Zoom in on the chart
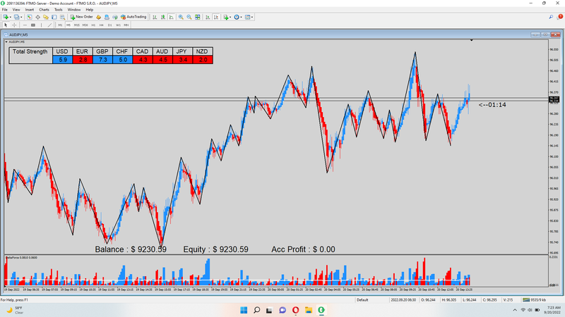The image size is (565, 317). 181,17
